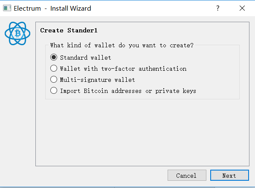Click the 'Standard wallet' label text
This screenshot has height=188, width=255.
tap(86, 58)
